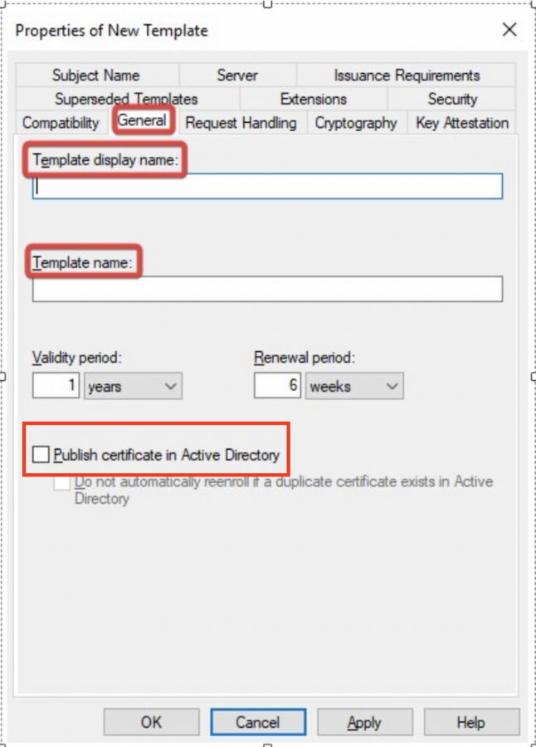Open the Server tab
This screenshot has width=536, height=747.
[x=237, y=76]
